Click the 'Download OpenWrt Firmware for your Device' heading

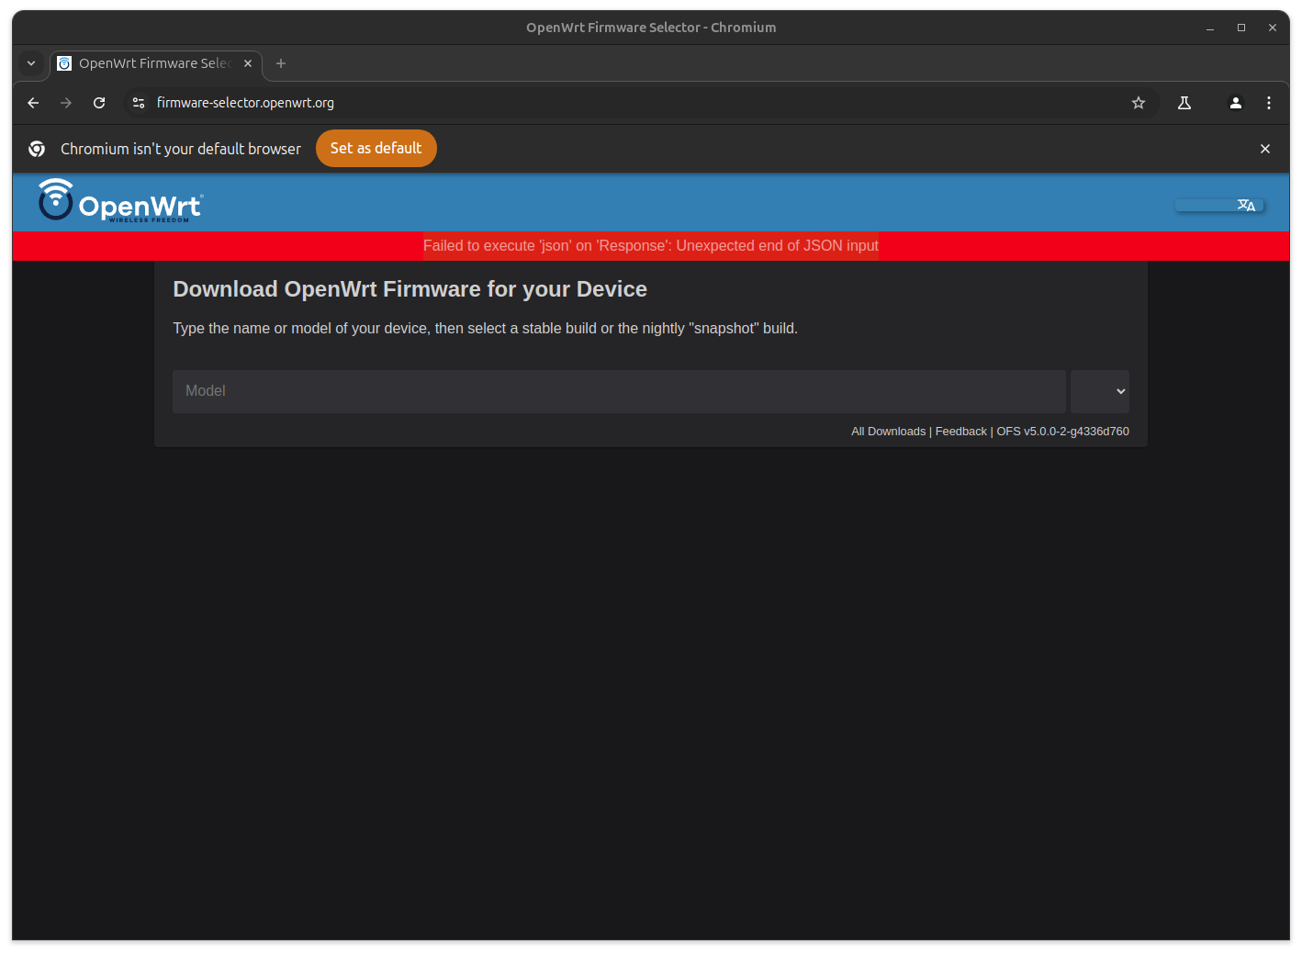[410, 289]
